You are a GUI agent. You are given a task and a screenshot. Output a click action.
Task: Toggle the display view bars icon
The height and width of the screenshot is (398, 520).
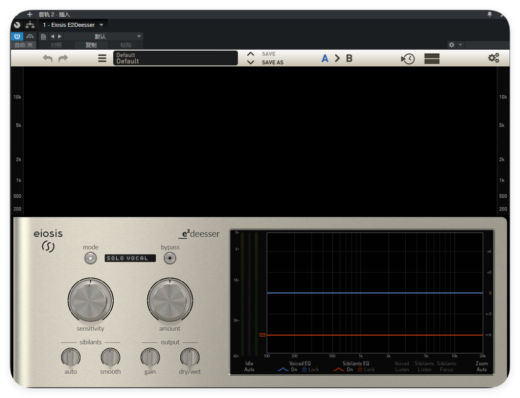point(432,59)
